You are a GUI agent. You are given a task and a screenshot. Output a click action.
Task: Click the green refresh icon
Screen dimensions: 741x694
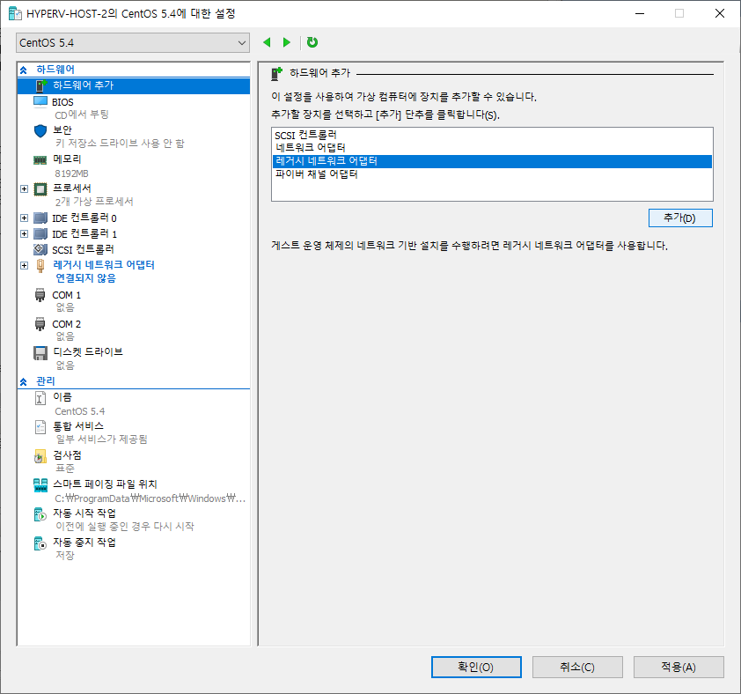tap(312, 42)
